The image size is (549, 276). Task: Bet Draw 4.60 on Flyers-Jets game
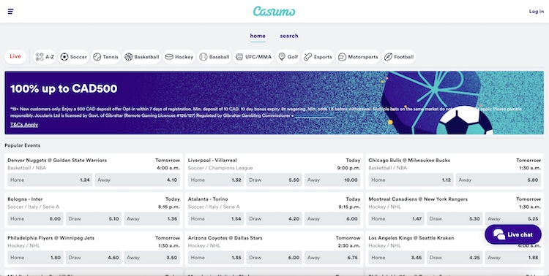pyautogui.click(x=94, y=258)
